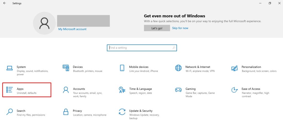Click 'Location, camera, microphone' description
The width and height of the screenshot is (283, 140).
pyautogui.click(x=90, y=115)
